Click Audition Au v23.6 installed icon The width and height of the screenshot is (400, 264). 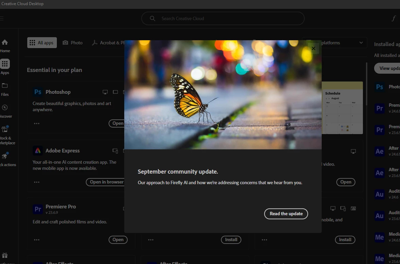[x=379, y=216]
